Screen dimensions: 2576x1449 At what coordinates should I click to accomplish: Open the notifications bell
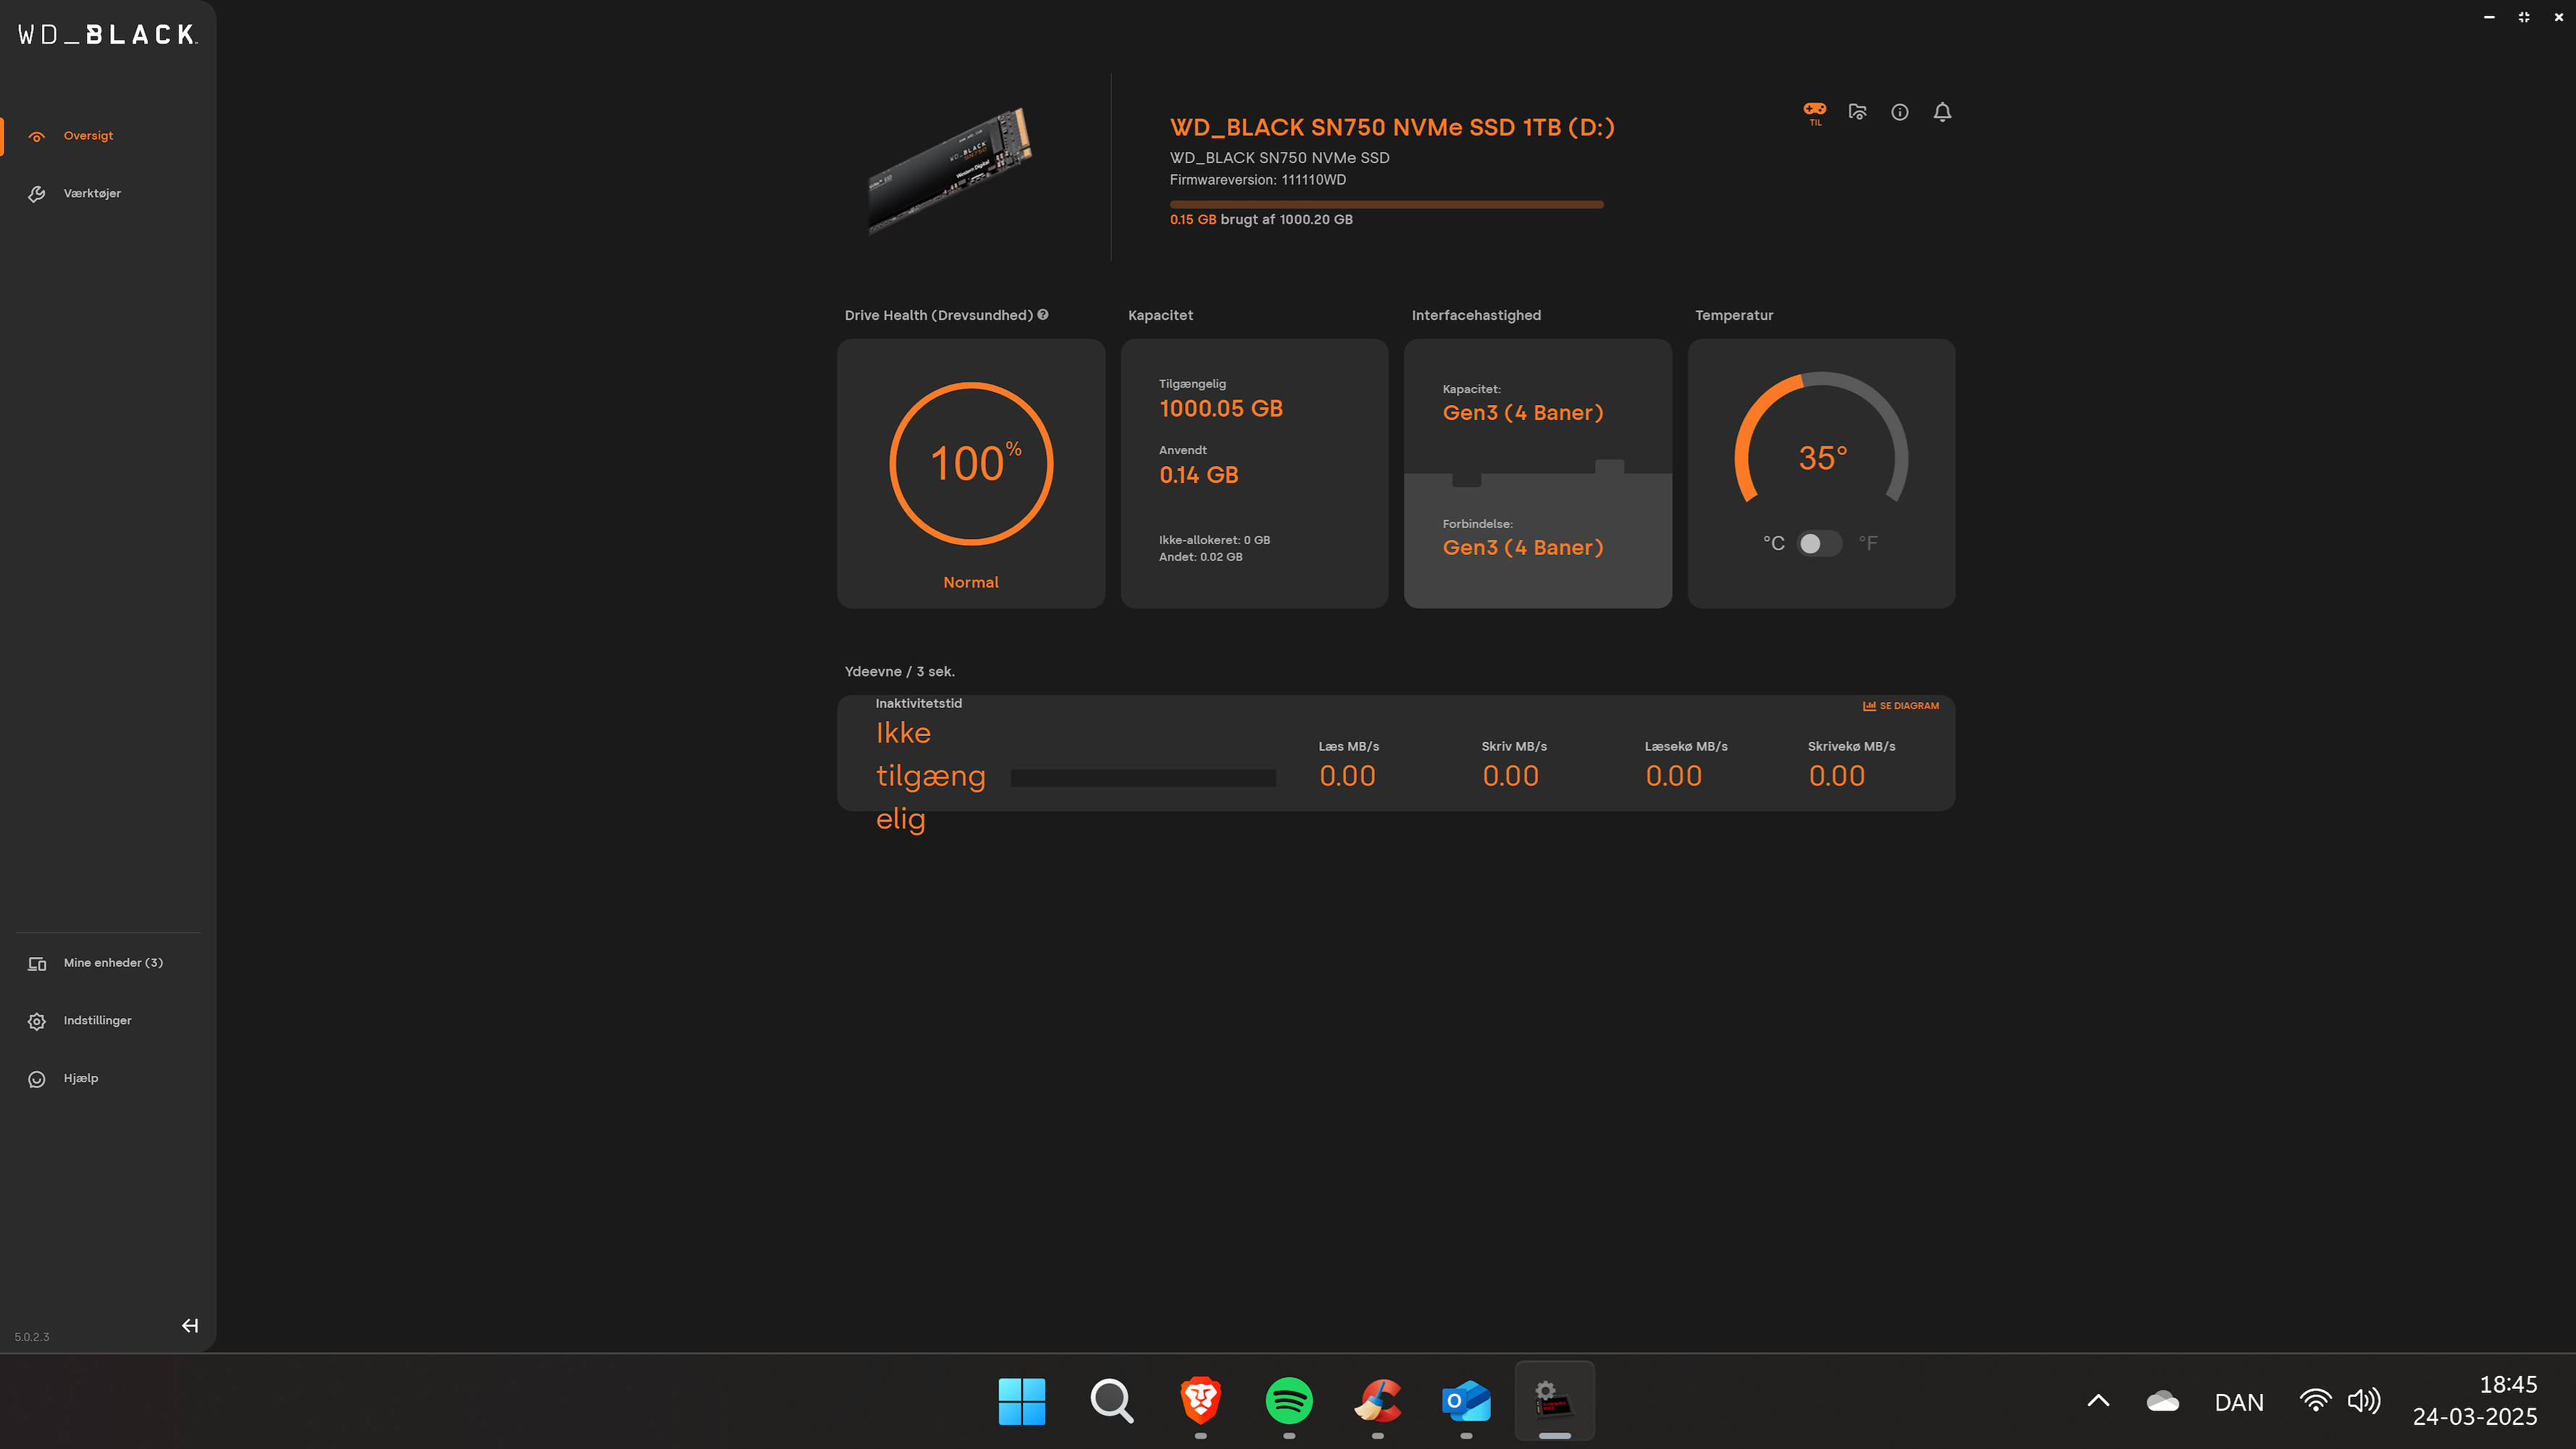1942,112
